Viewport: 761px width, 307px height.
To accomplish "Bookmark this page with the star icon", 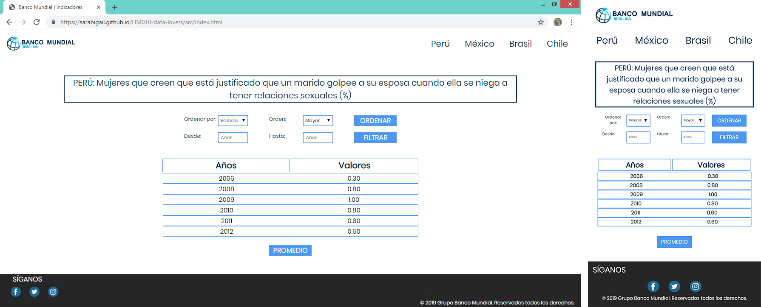I will 541,22.
